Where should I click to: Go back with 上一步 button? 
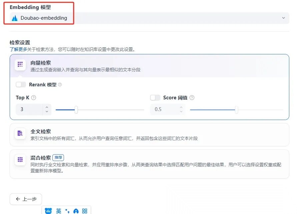pos(26,199)
